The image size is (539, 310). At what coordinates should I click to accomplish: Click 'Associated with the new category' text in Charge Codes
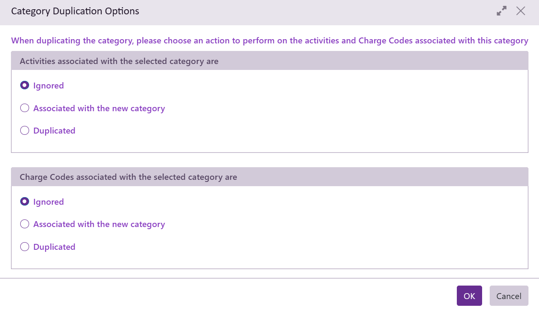pos(99,224)
